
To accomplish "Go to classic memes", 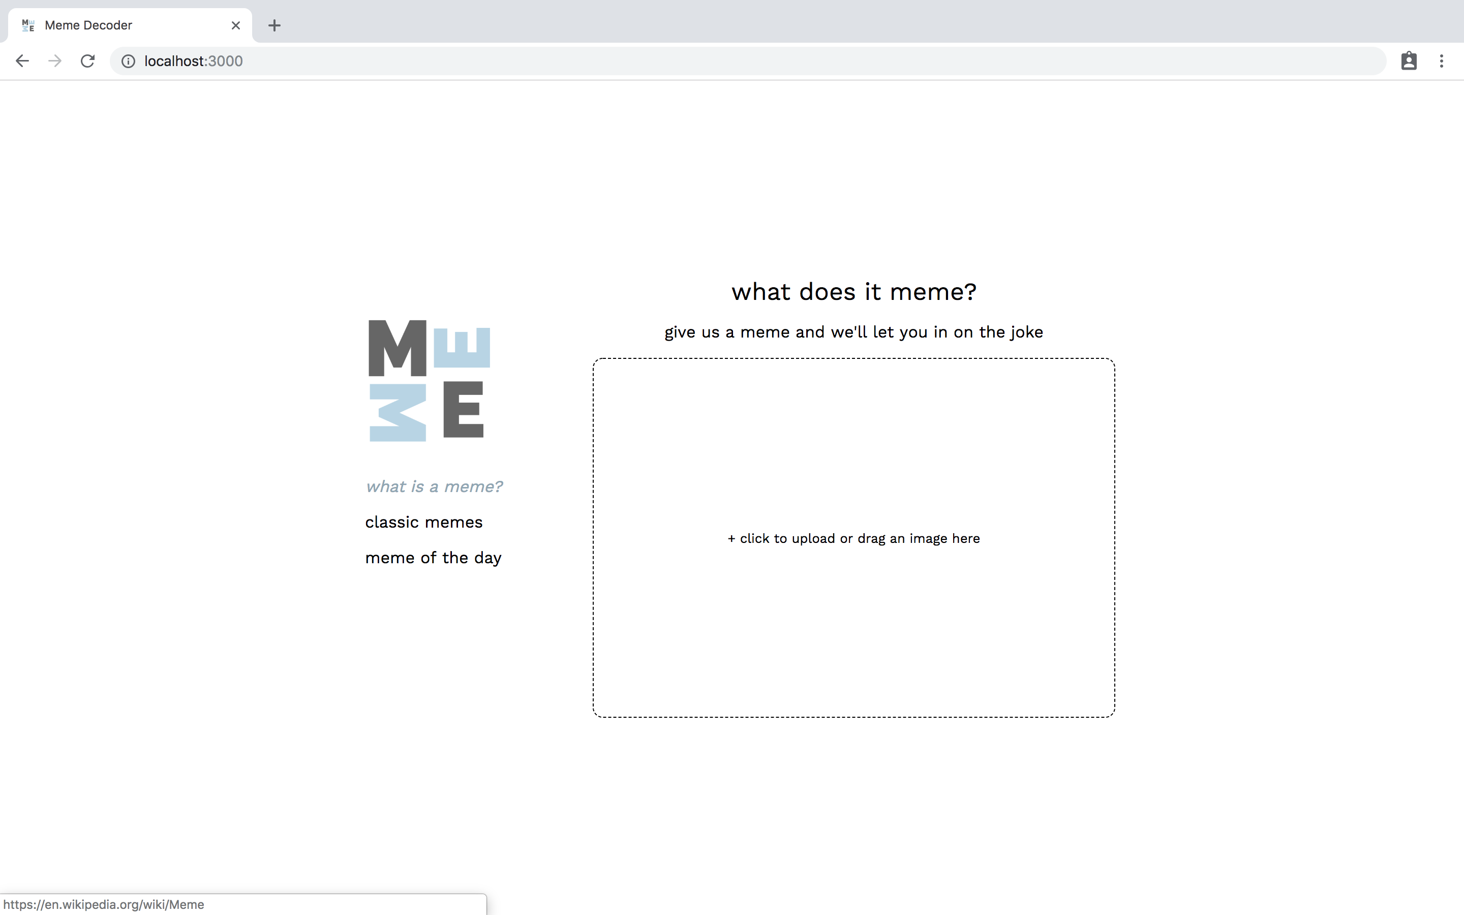I will tap(423, 522).
